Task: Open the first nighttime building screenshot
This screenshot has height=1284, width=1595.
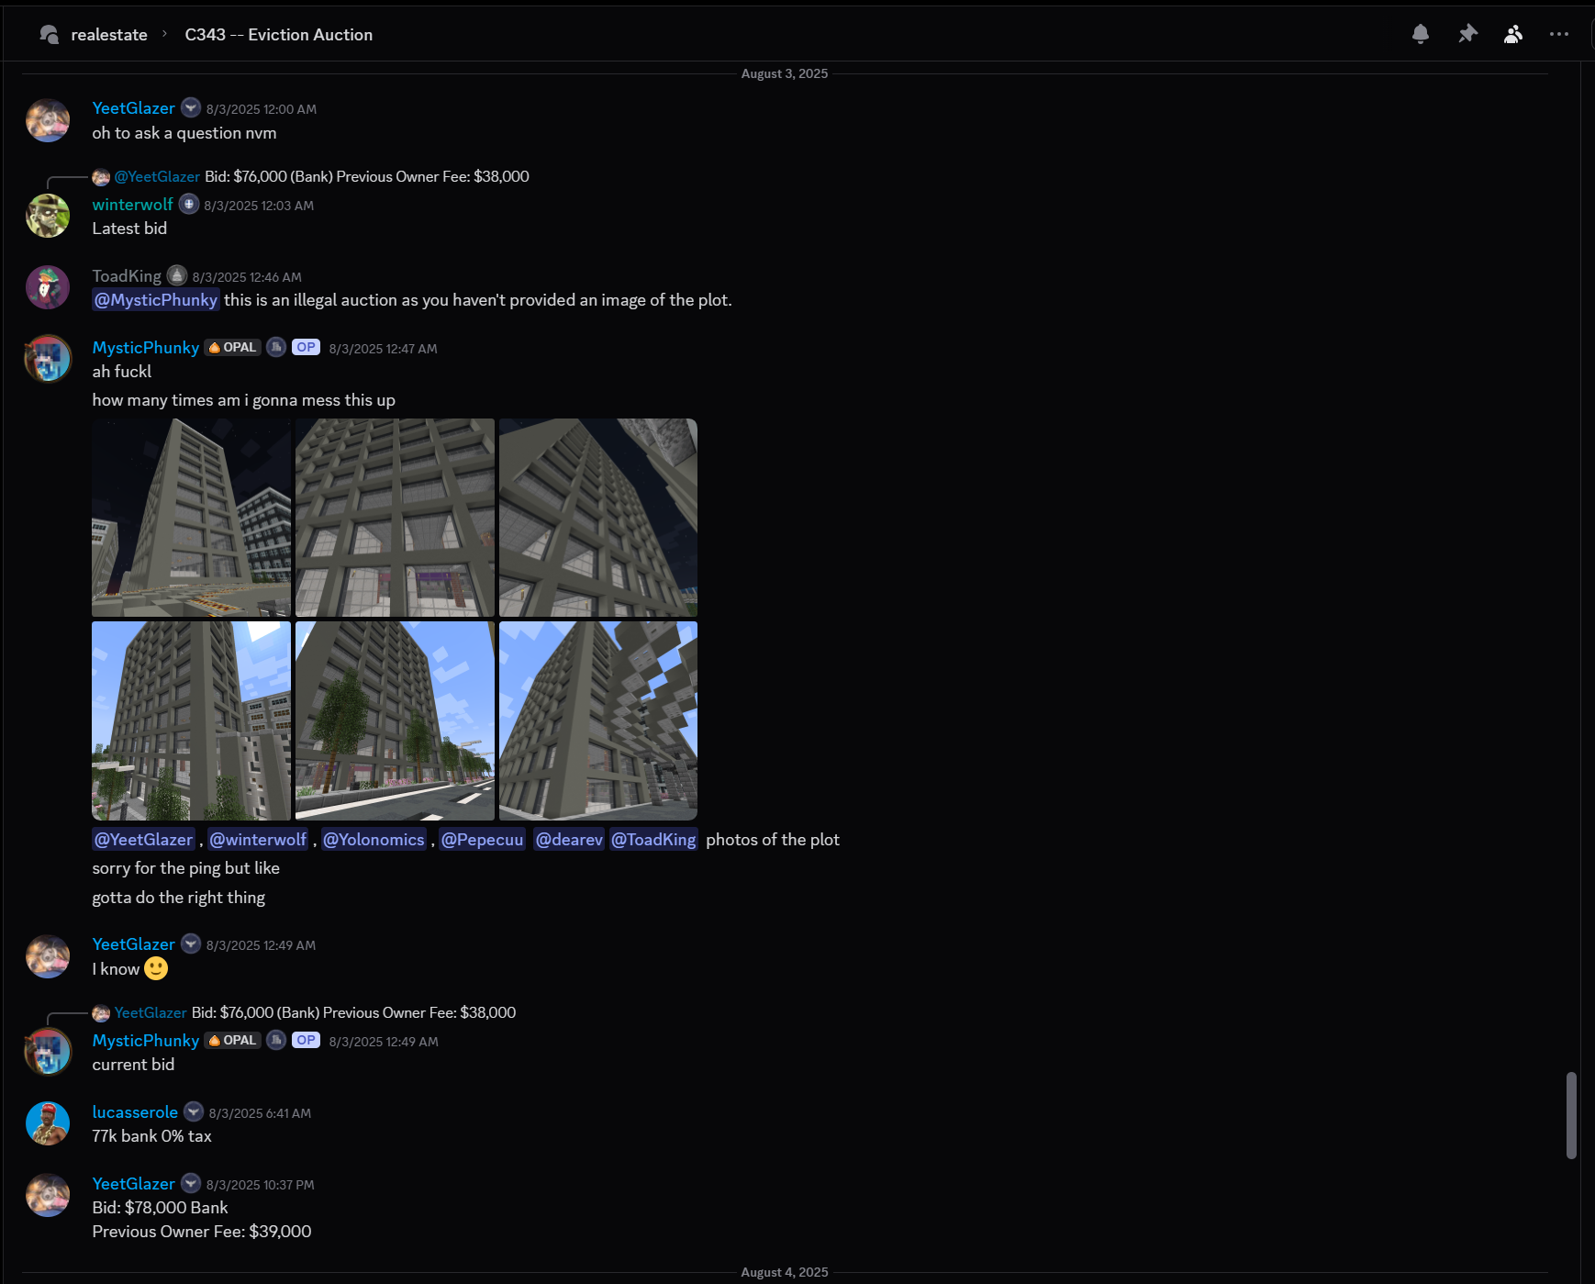Action: click(191, 518)
